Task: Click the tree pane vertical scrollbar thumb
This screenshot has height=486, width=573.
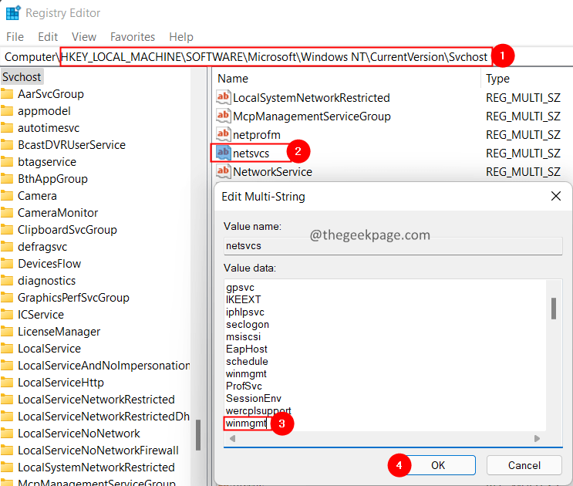Action: 198,435
